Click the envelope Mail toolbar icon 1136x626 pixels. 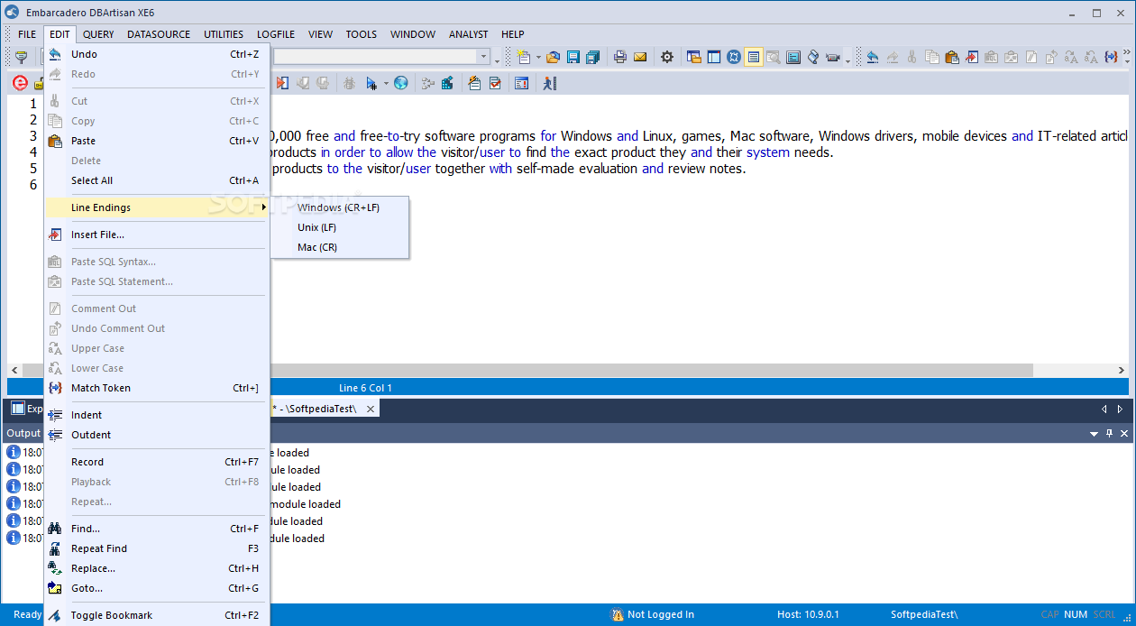(640, 57)
